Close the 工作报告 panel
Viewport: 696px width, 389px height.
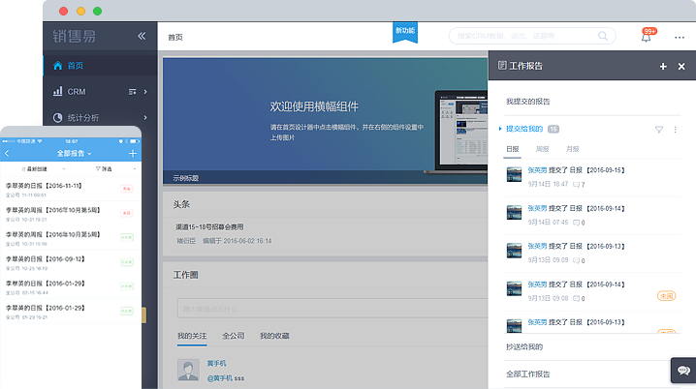[680, 66]
